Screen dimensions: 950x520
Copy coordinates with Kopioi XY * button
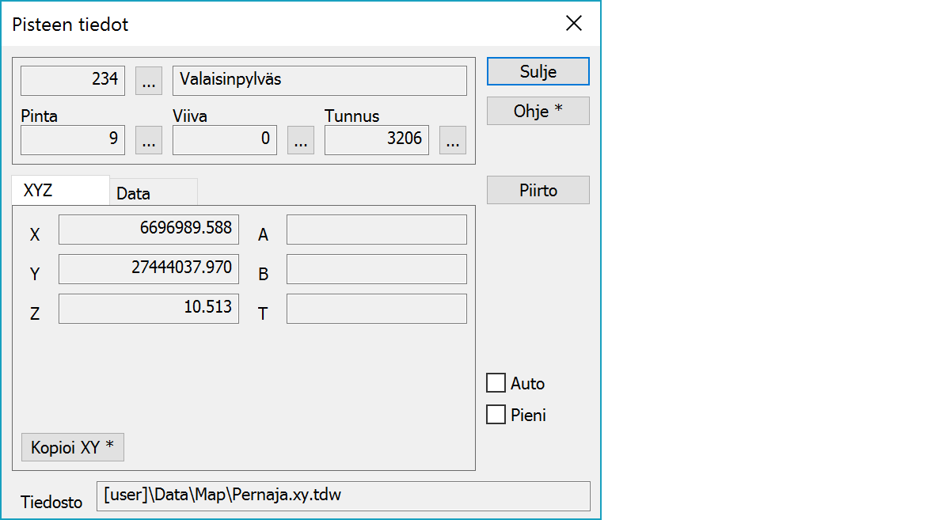tap(73, 447)
